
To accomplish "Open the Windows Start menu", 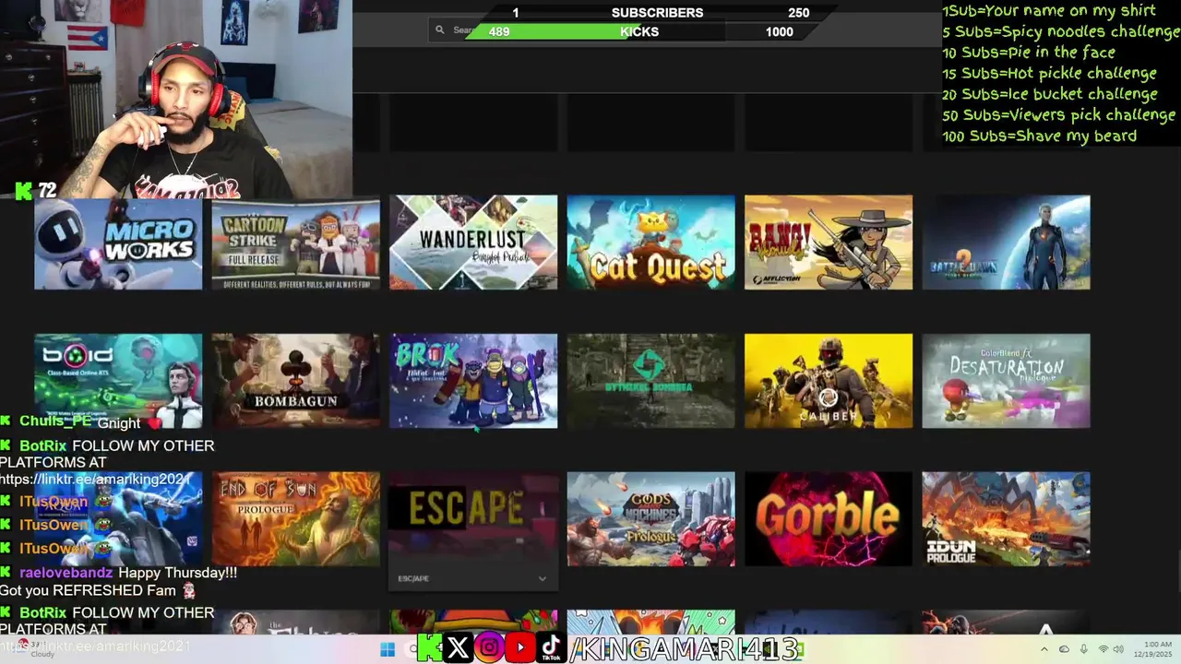I will [388, 649].
